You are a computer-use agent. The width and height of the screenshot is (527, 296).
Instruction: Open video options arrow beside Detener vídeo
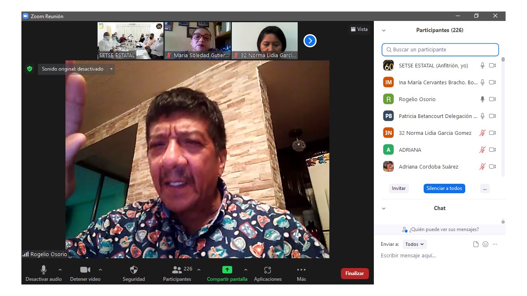pos(100,270)
